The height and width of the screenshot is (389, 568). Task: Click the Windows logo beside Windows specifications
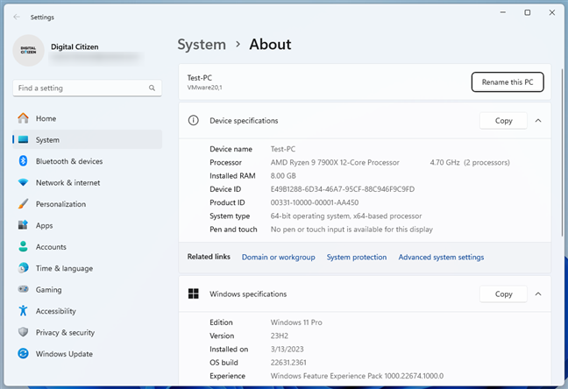pos(194,294)
